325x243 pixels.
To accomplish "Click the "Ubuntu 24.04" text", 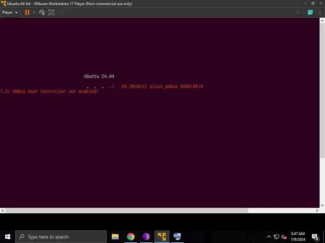I will pyautogui.click(x=99, y=76).
